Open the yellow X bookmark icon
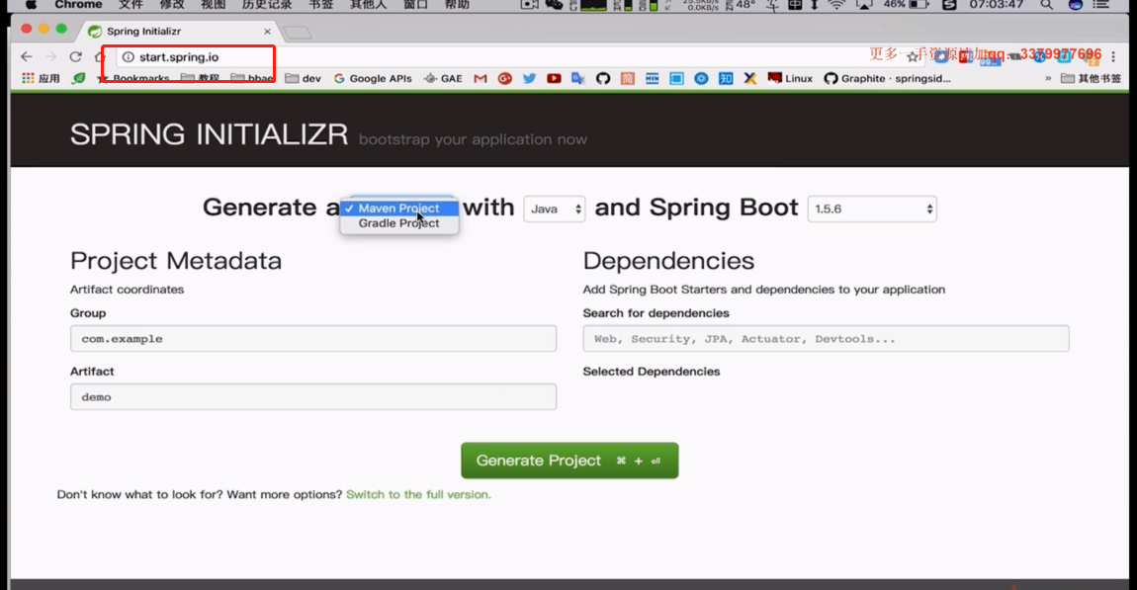Image resolution: width=1137 pixels, height=590 pixels. (x=750, y=78)
